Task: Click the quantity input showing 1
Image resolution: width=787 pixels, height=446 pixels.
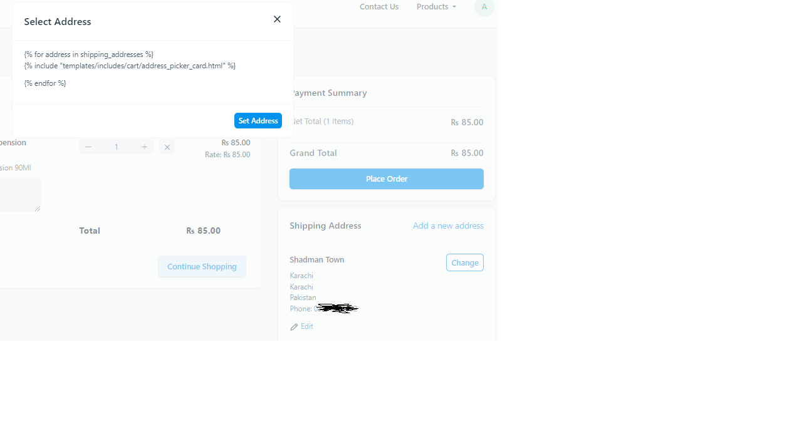Action: coord(116,146)
